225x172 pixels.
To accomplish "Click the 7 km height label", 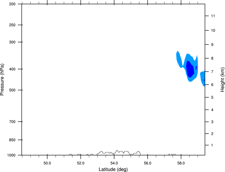I will [x=212, y=72].
